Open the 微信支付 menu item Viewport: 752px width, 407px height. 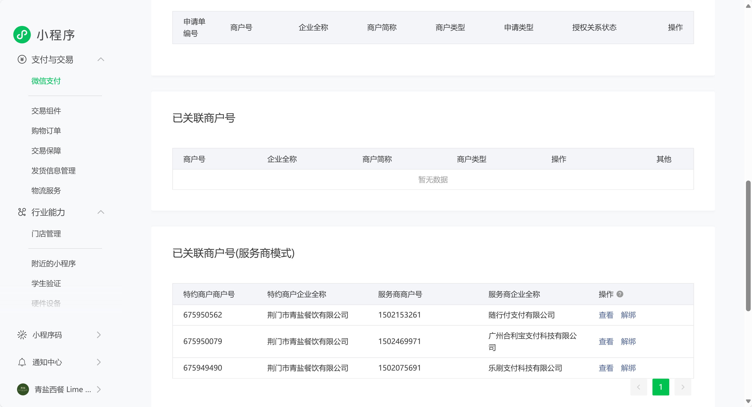click(x=46, y=81)
